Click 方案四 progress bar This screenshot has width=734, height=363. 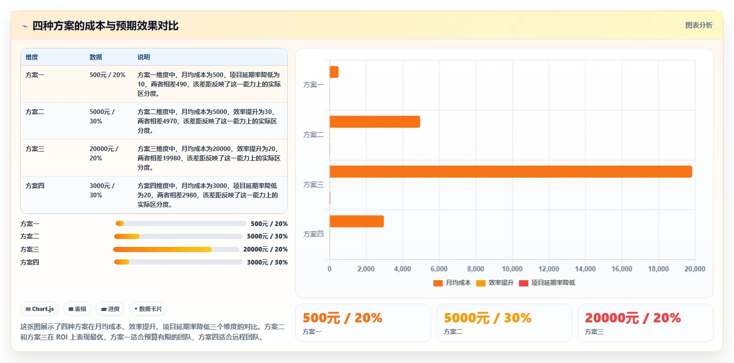point(178,262)
